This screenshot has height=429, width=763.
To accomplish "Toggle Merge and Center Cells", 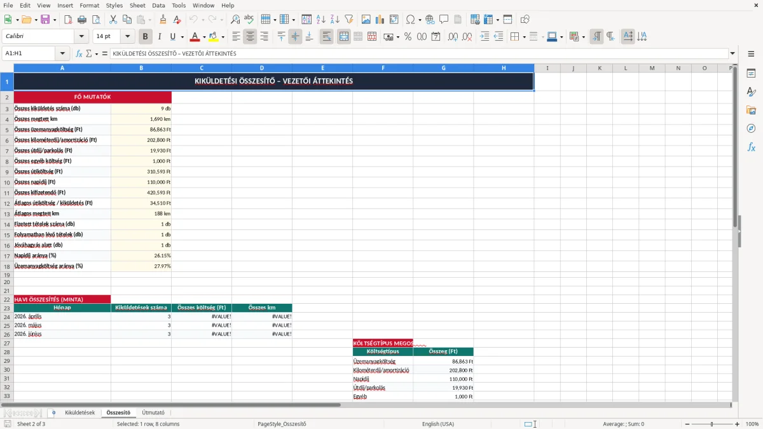I will click(x=343, y=37).
